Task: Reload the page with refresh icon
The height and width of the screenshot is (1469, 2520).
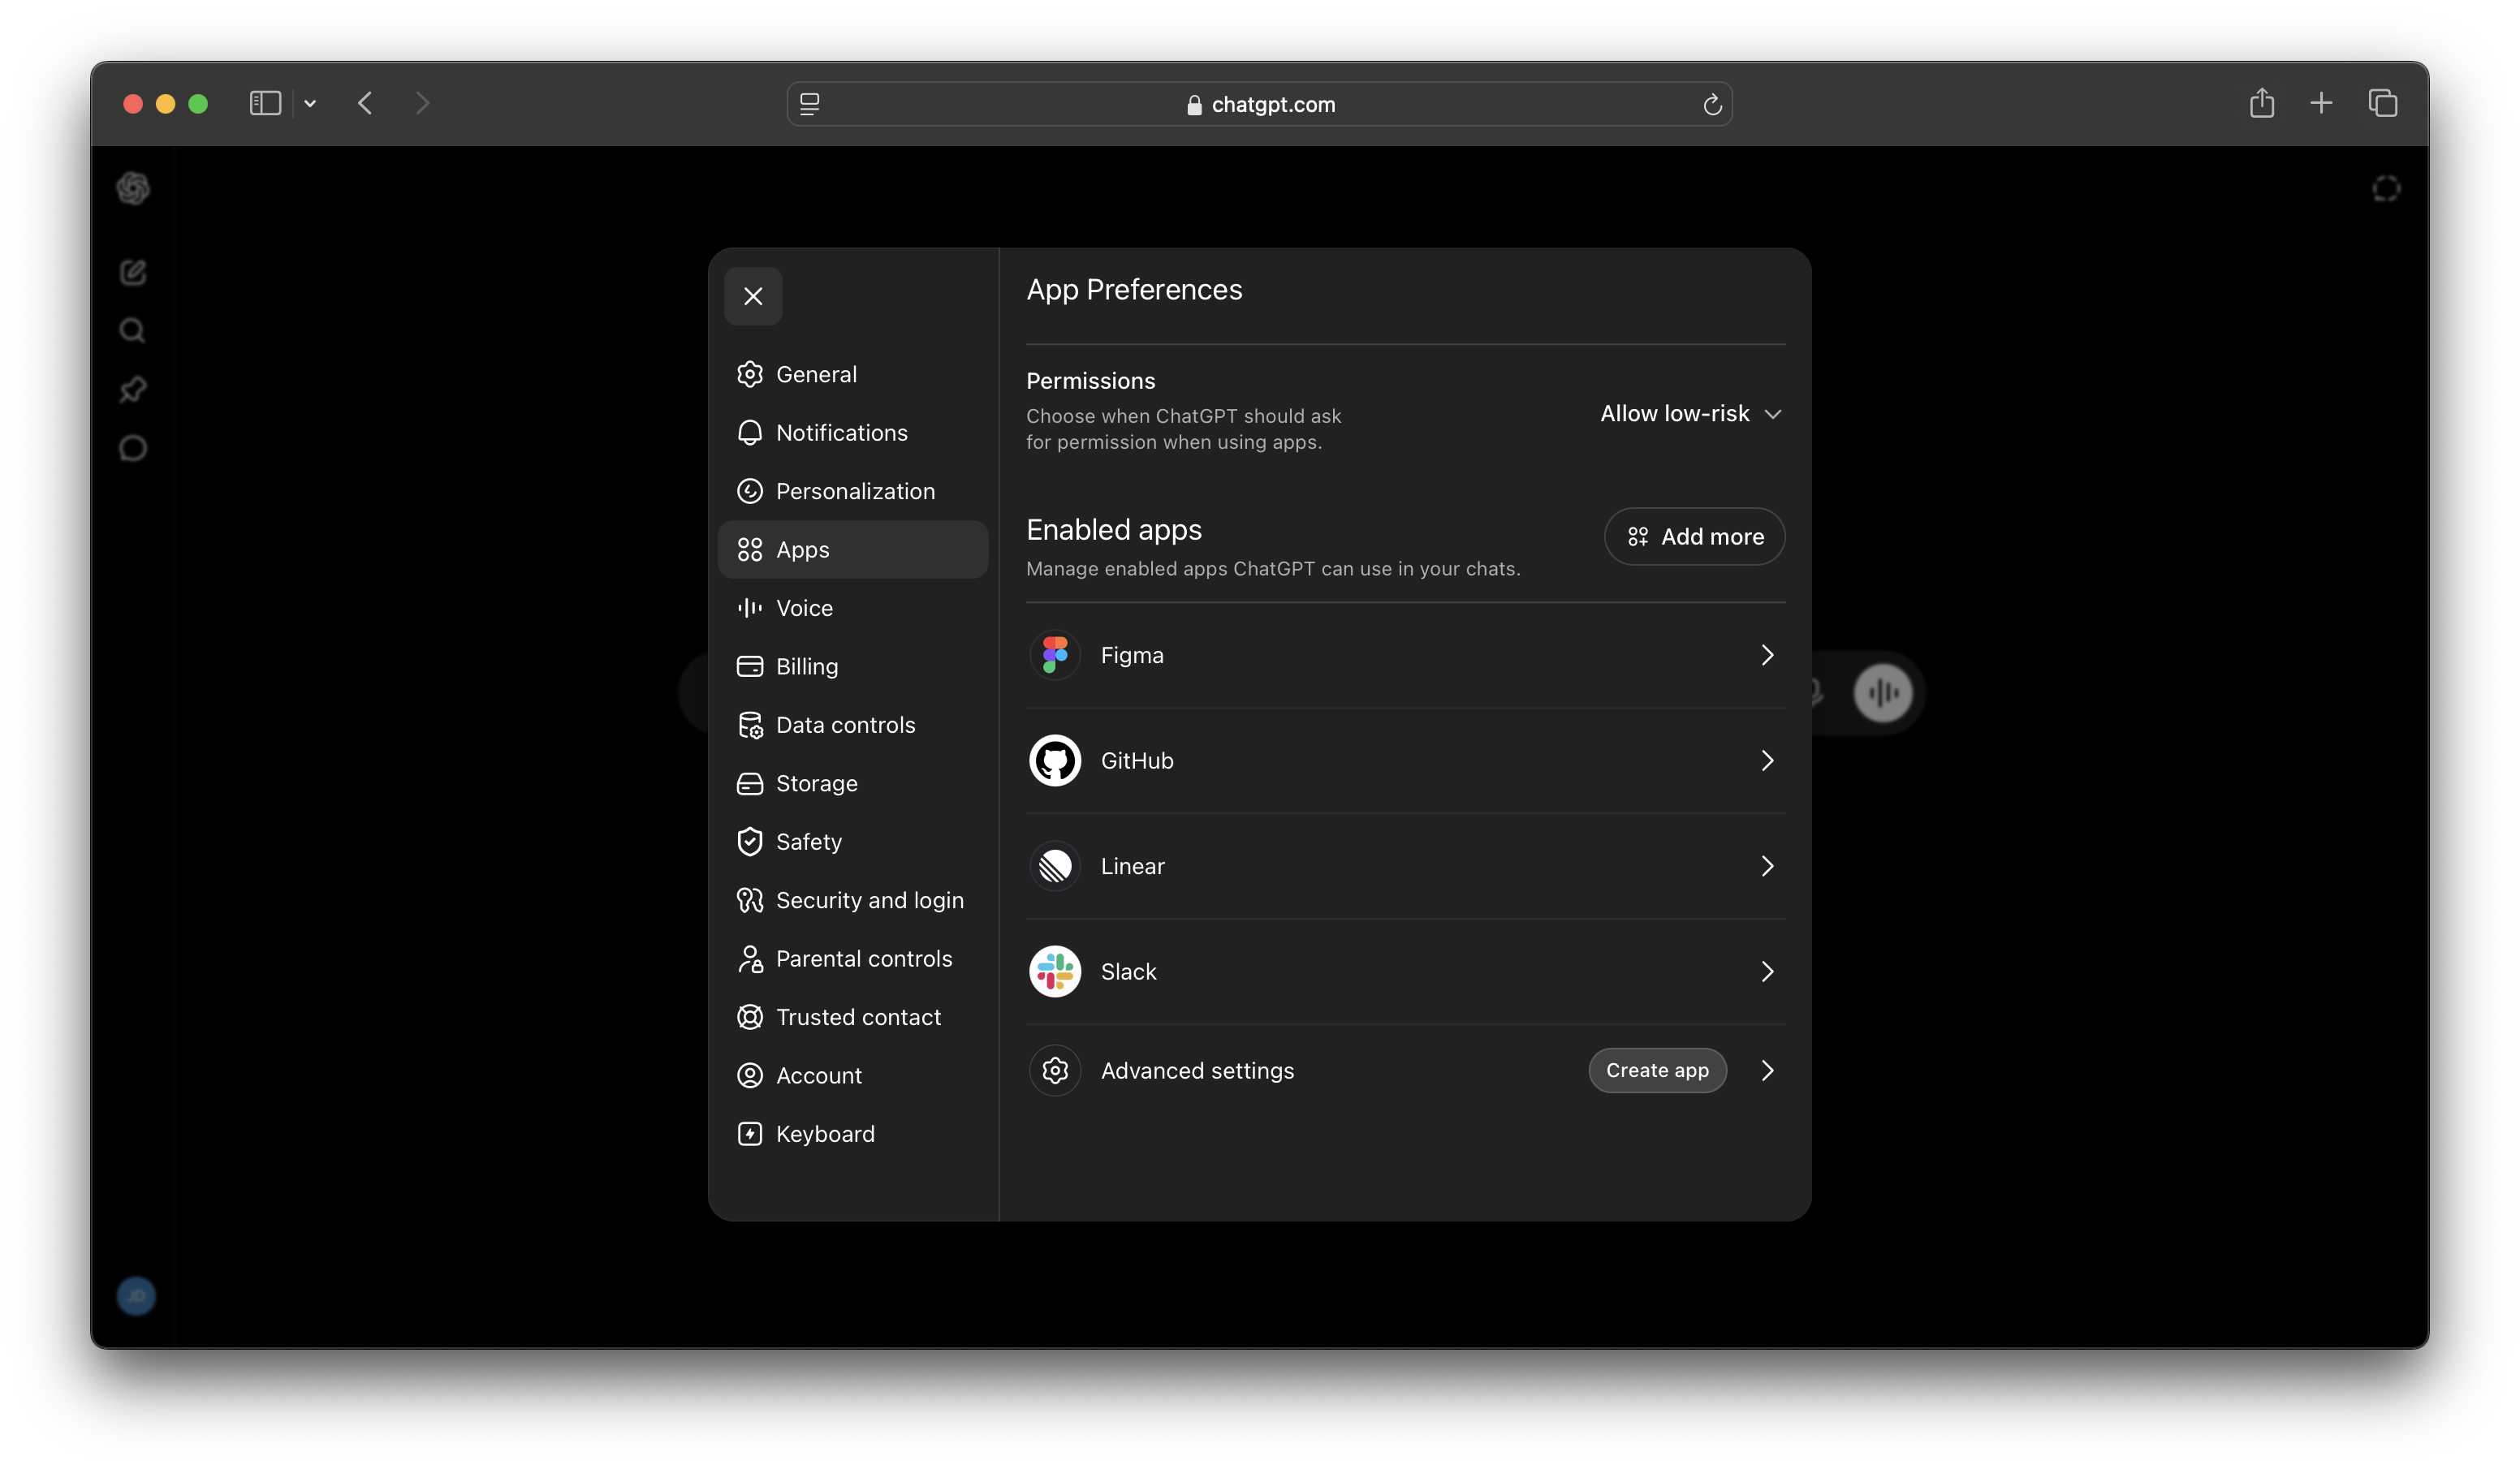Action: 1712,104
